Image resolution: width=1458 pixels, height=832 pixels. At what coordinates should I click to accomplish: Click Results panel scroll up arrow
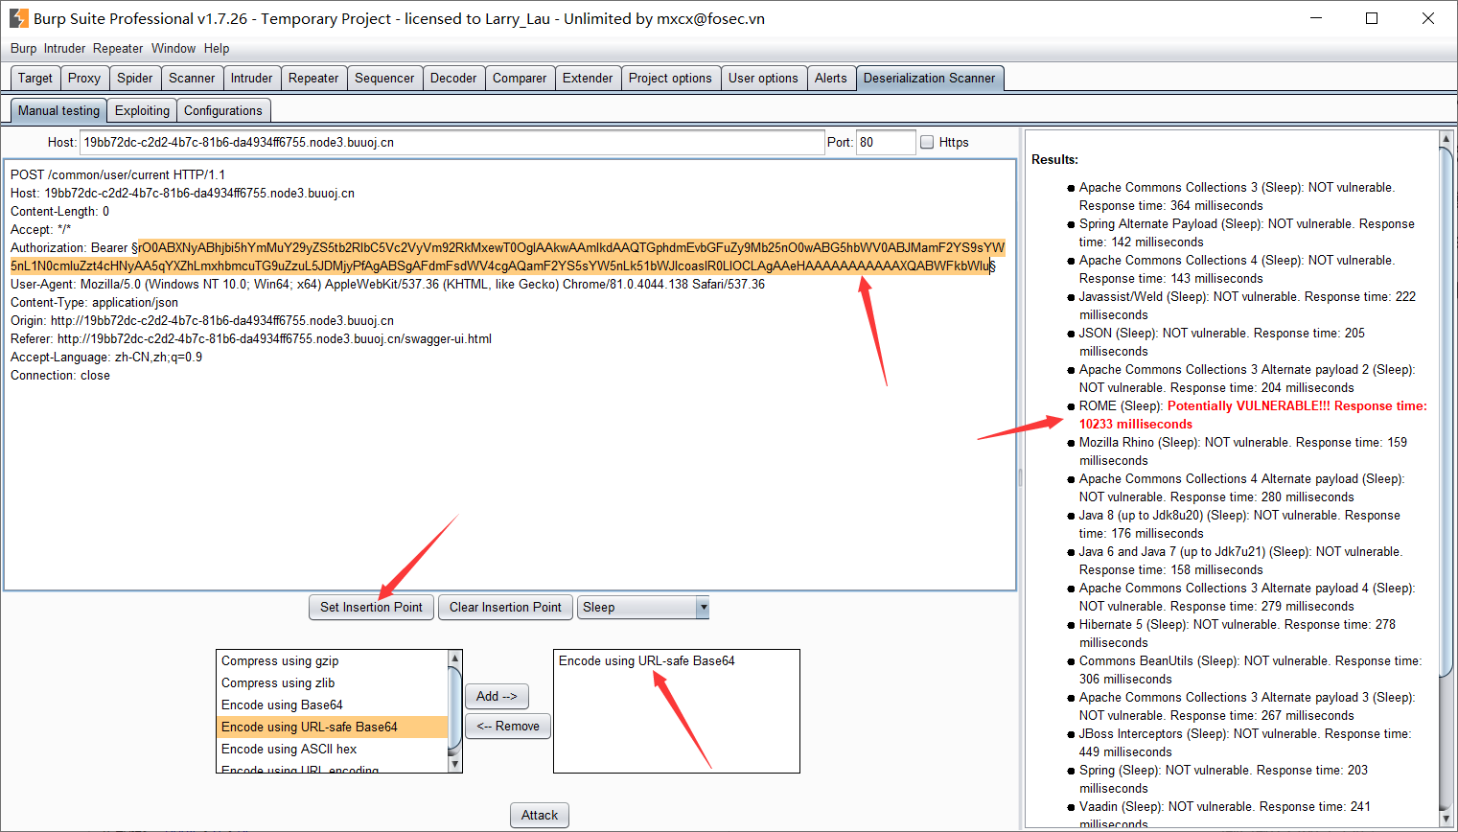click(x=1446, y=139)
